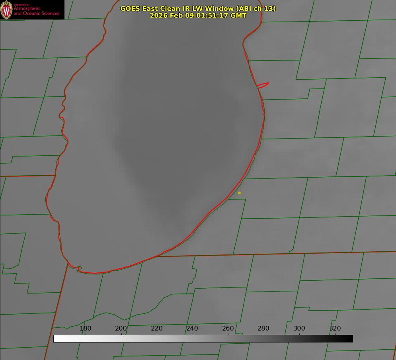Click the red hook-shaped spit on the eastern shore
396x360 pixels.
[x=263, y=84]
